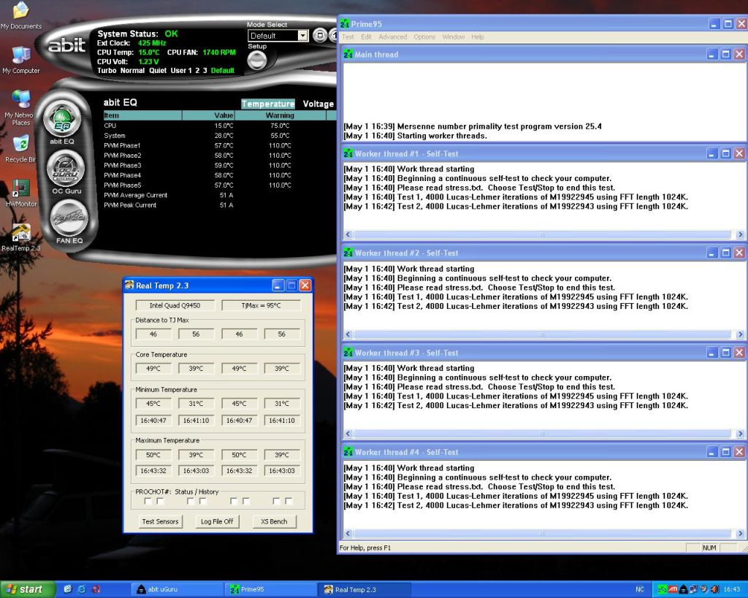Screen dimensions: 748x598
Task: Tick the first core's PROCHOT history checkbox
Action: 160,501
